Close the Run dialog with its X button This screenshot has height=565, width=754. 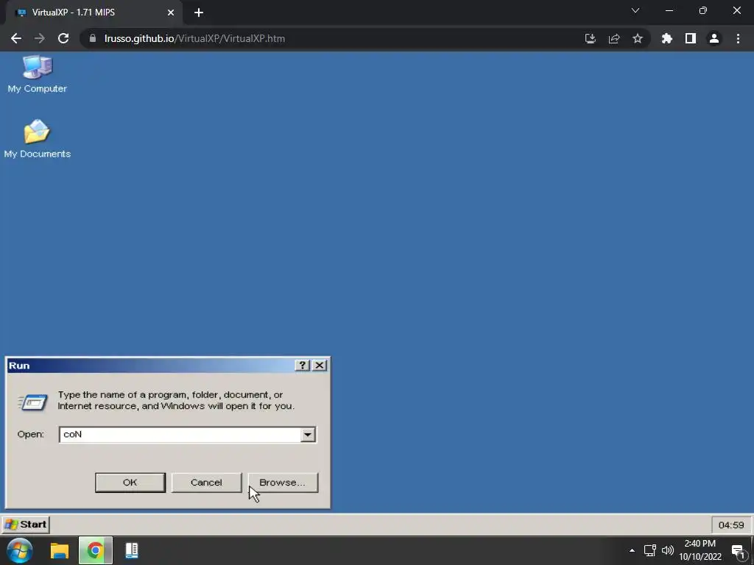tap(320, 366)
